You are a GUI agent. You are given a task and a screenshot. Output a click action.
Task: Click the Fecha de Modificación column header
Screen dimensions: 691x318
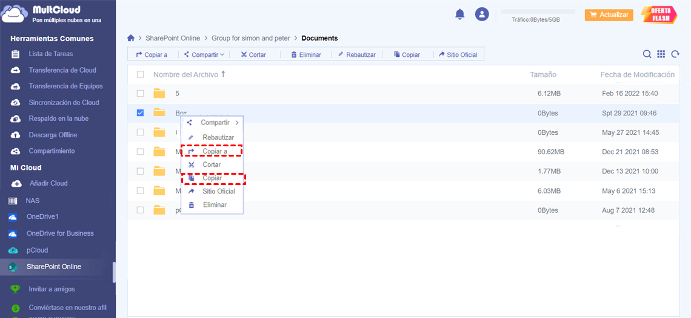coord(638,75)
